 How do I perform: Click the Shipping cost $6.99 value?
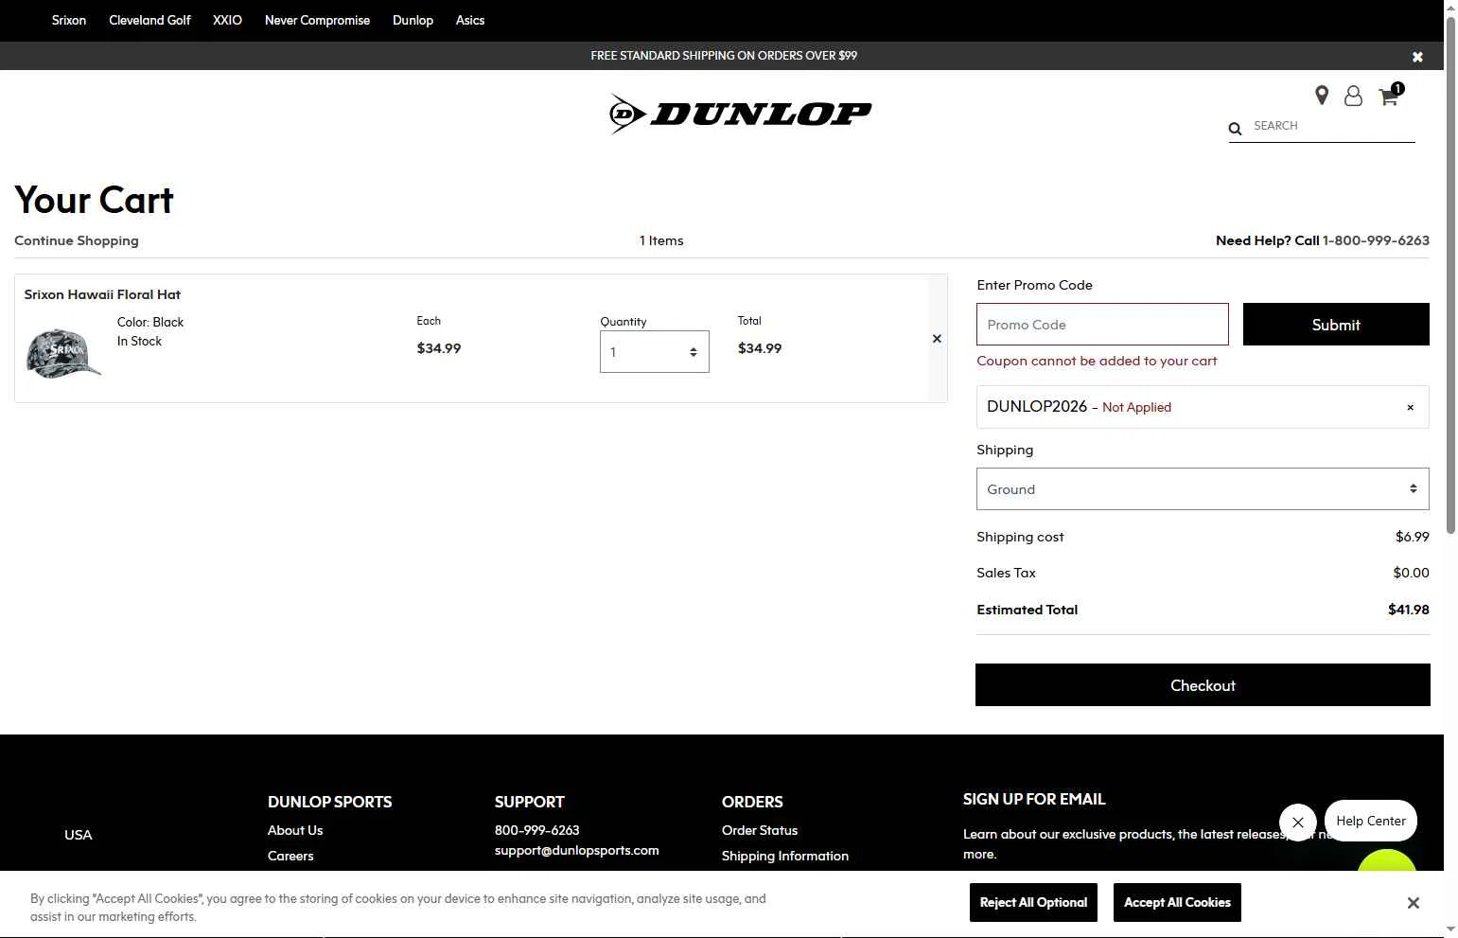[1413, 537]
